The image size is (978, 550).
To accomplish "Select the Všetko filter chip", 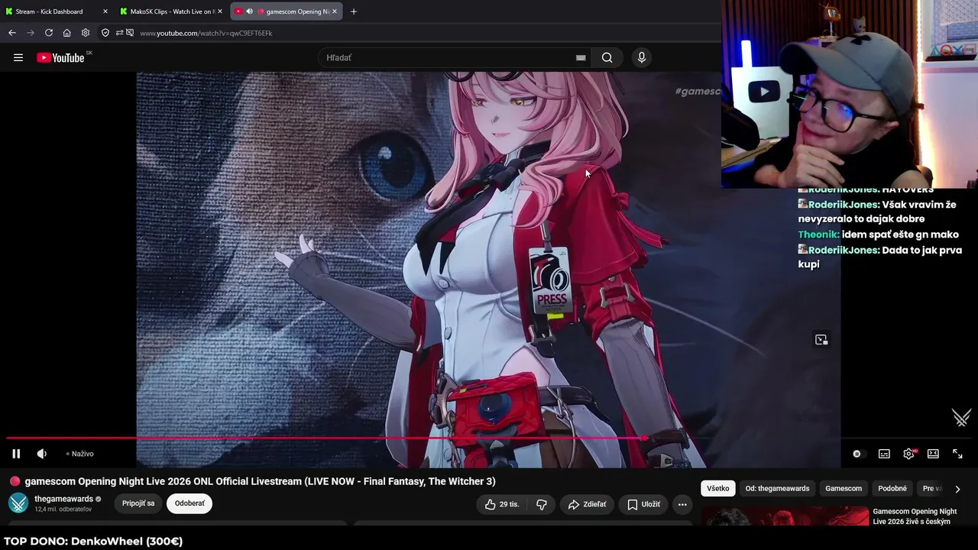I will point(718,489).
